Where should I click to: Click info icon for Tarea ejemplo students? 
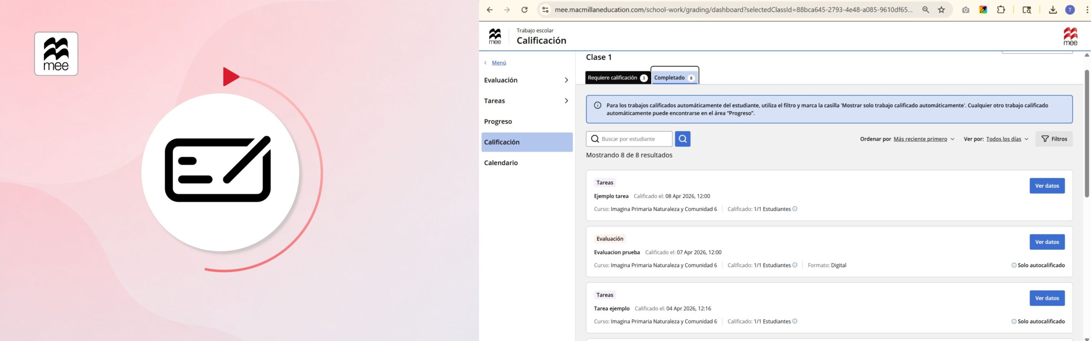(795, 321)
